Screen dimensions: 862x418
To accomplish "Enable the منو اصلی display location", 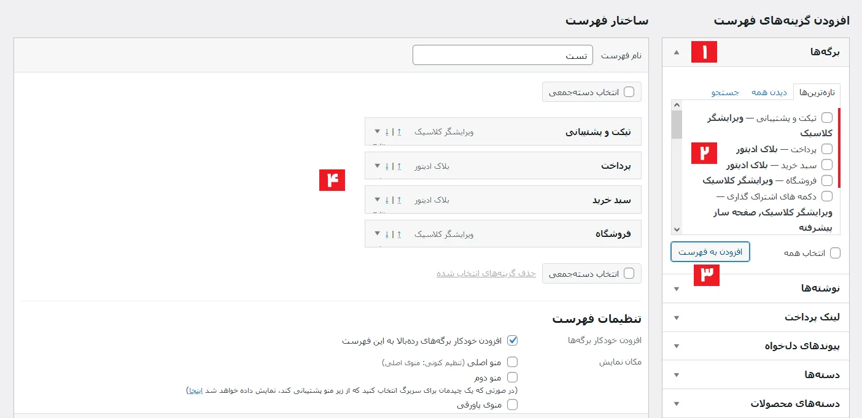I will (x=513, y=362).
